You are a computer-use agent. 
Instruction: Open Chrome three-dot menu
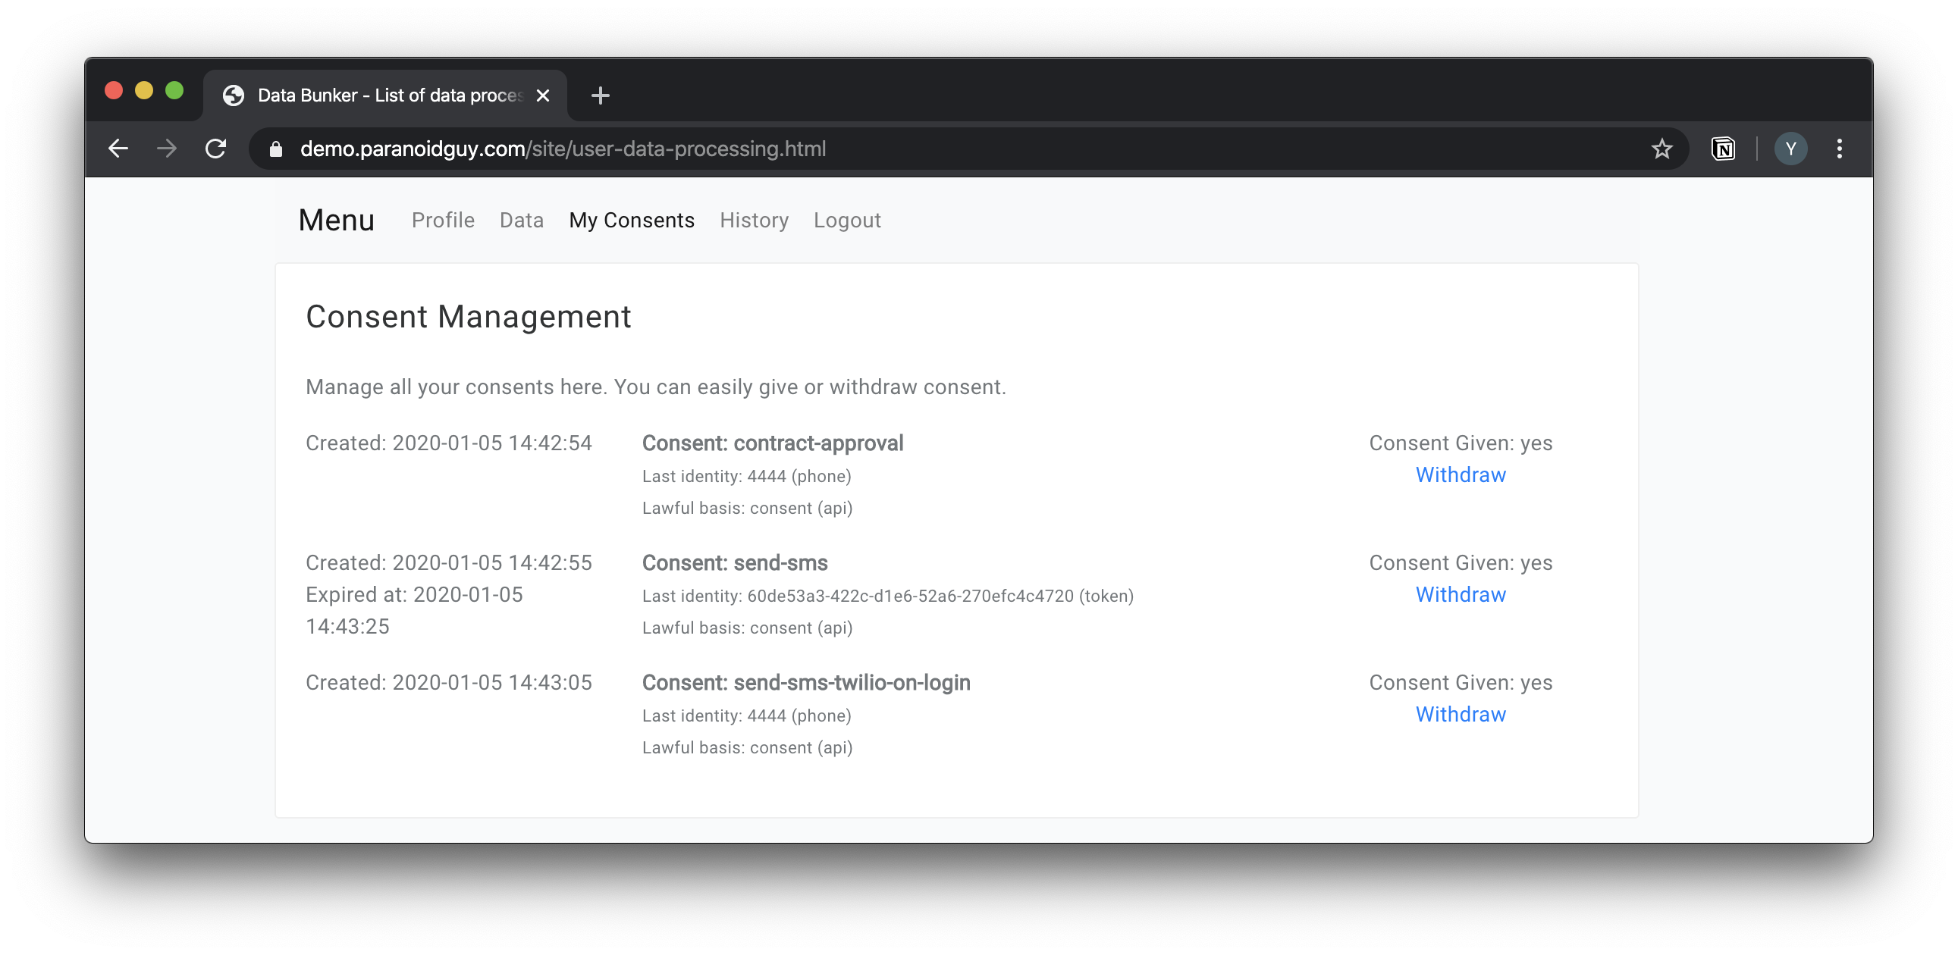1840,148
